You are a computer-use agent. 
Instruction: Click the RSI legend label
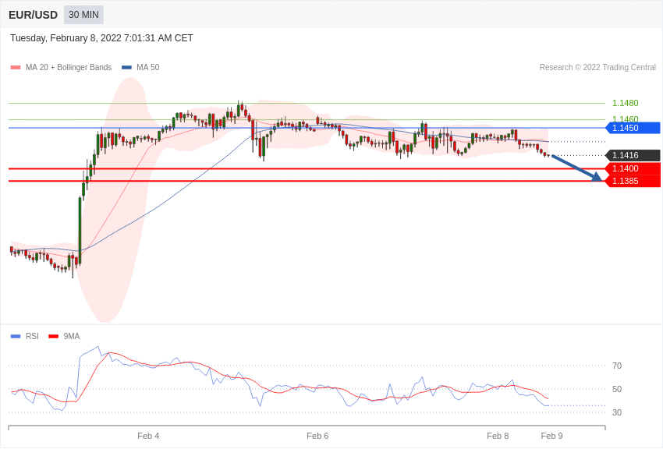32,337
